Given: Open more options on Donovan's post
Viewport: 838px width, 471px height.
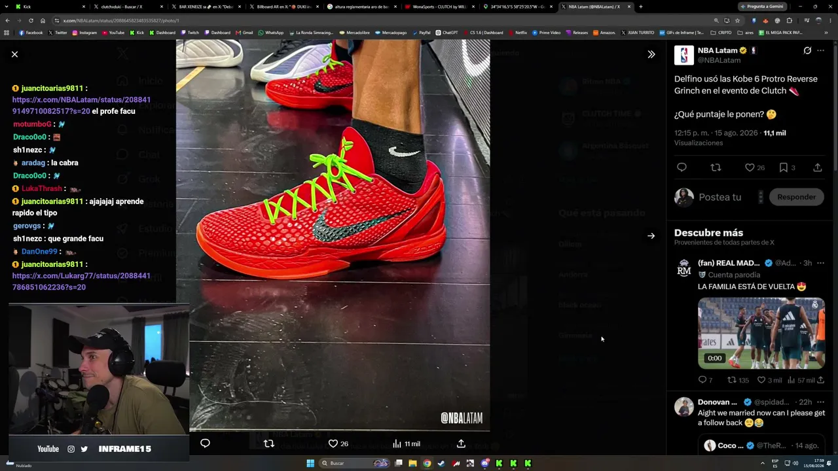Looking at the screenshot, I should click(x=820, y=402).
